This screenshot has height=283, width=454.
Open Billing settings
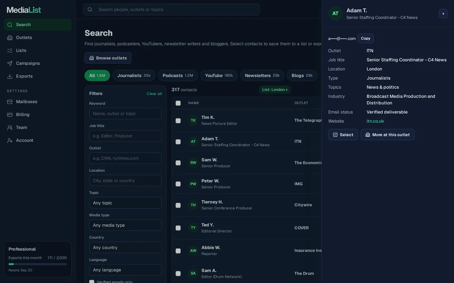coord(38,114)
